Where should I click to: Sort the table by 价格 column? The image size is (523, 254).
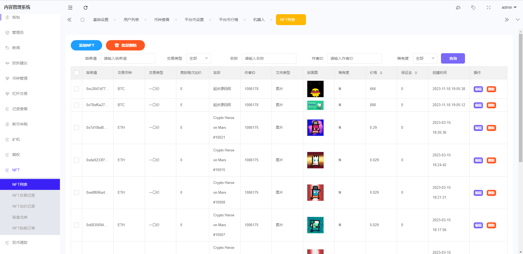[381, 73]
